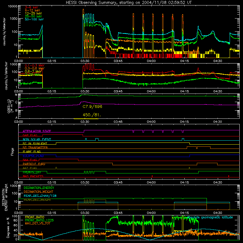243x243 pixels.
Task: Click the BAD_PACKETS red tick near 04:35
Action: 229,176
